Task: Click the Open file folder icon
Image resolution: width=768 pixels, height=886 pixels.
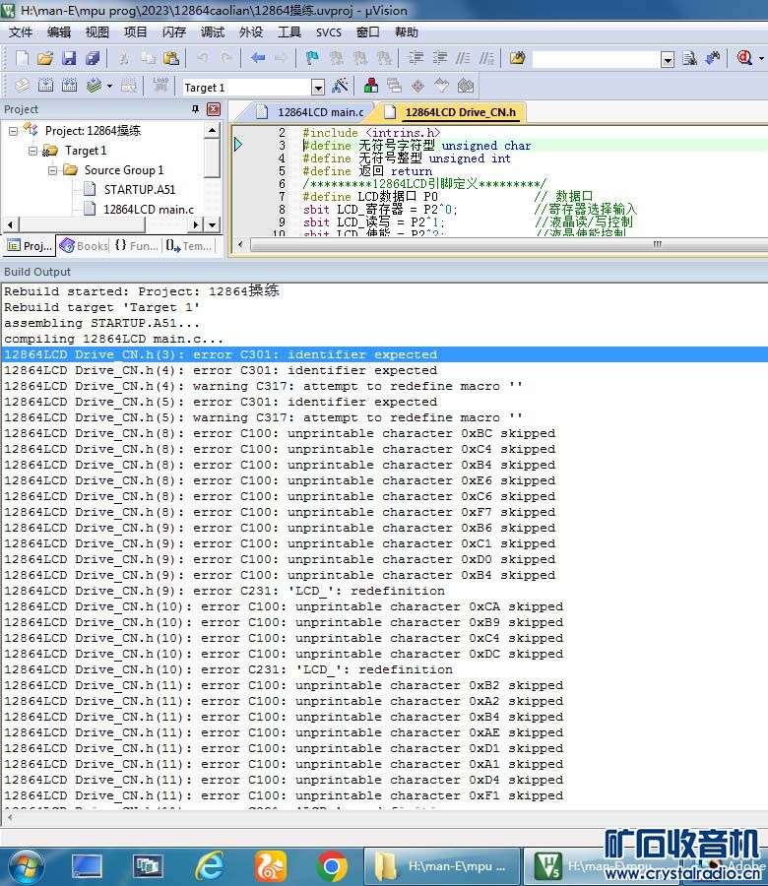Action: pyautogui.click(x=45, y=59)
